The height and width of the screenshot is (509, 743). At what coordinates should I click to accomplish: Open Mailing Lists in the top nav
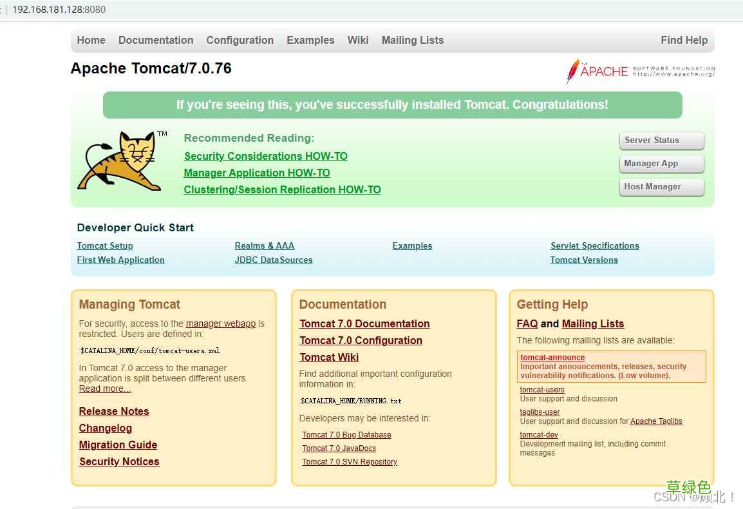click(x=413, y=41)
